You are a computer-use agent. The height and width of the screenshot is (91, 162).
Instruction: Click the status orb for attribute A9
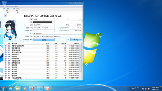[6, 69]
